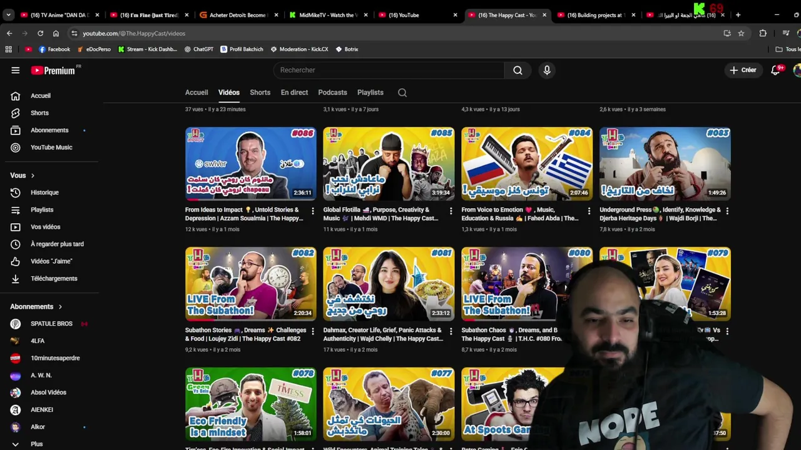Open Accueil in the sidebar
The image size is (801, 450).
pyautogui.click(x=41, y=96)
